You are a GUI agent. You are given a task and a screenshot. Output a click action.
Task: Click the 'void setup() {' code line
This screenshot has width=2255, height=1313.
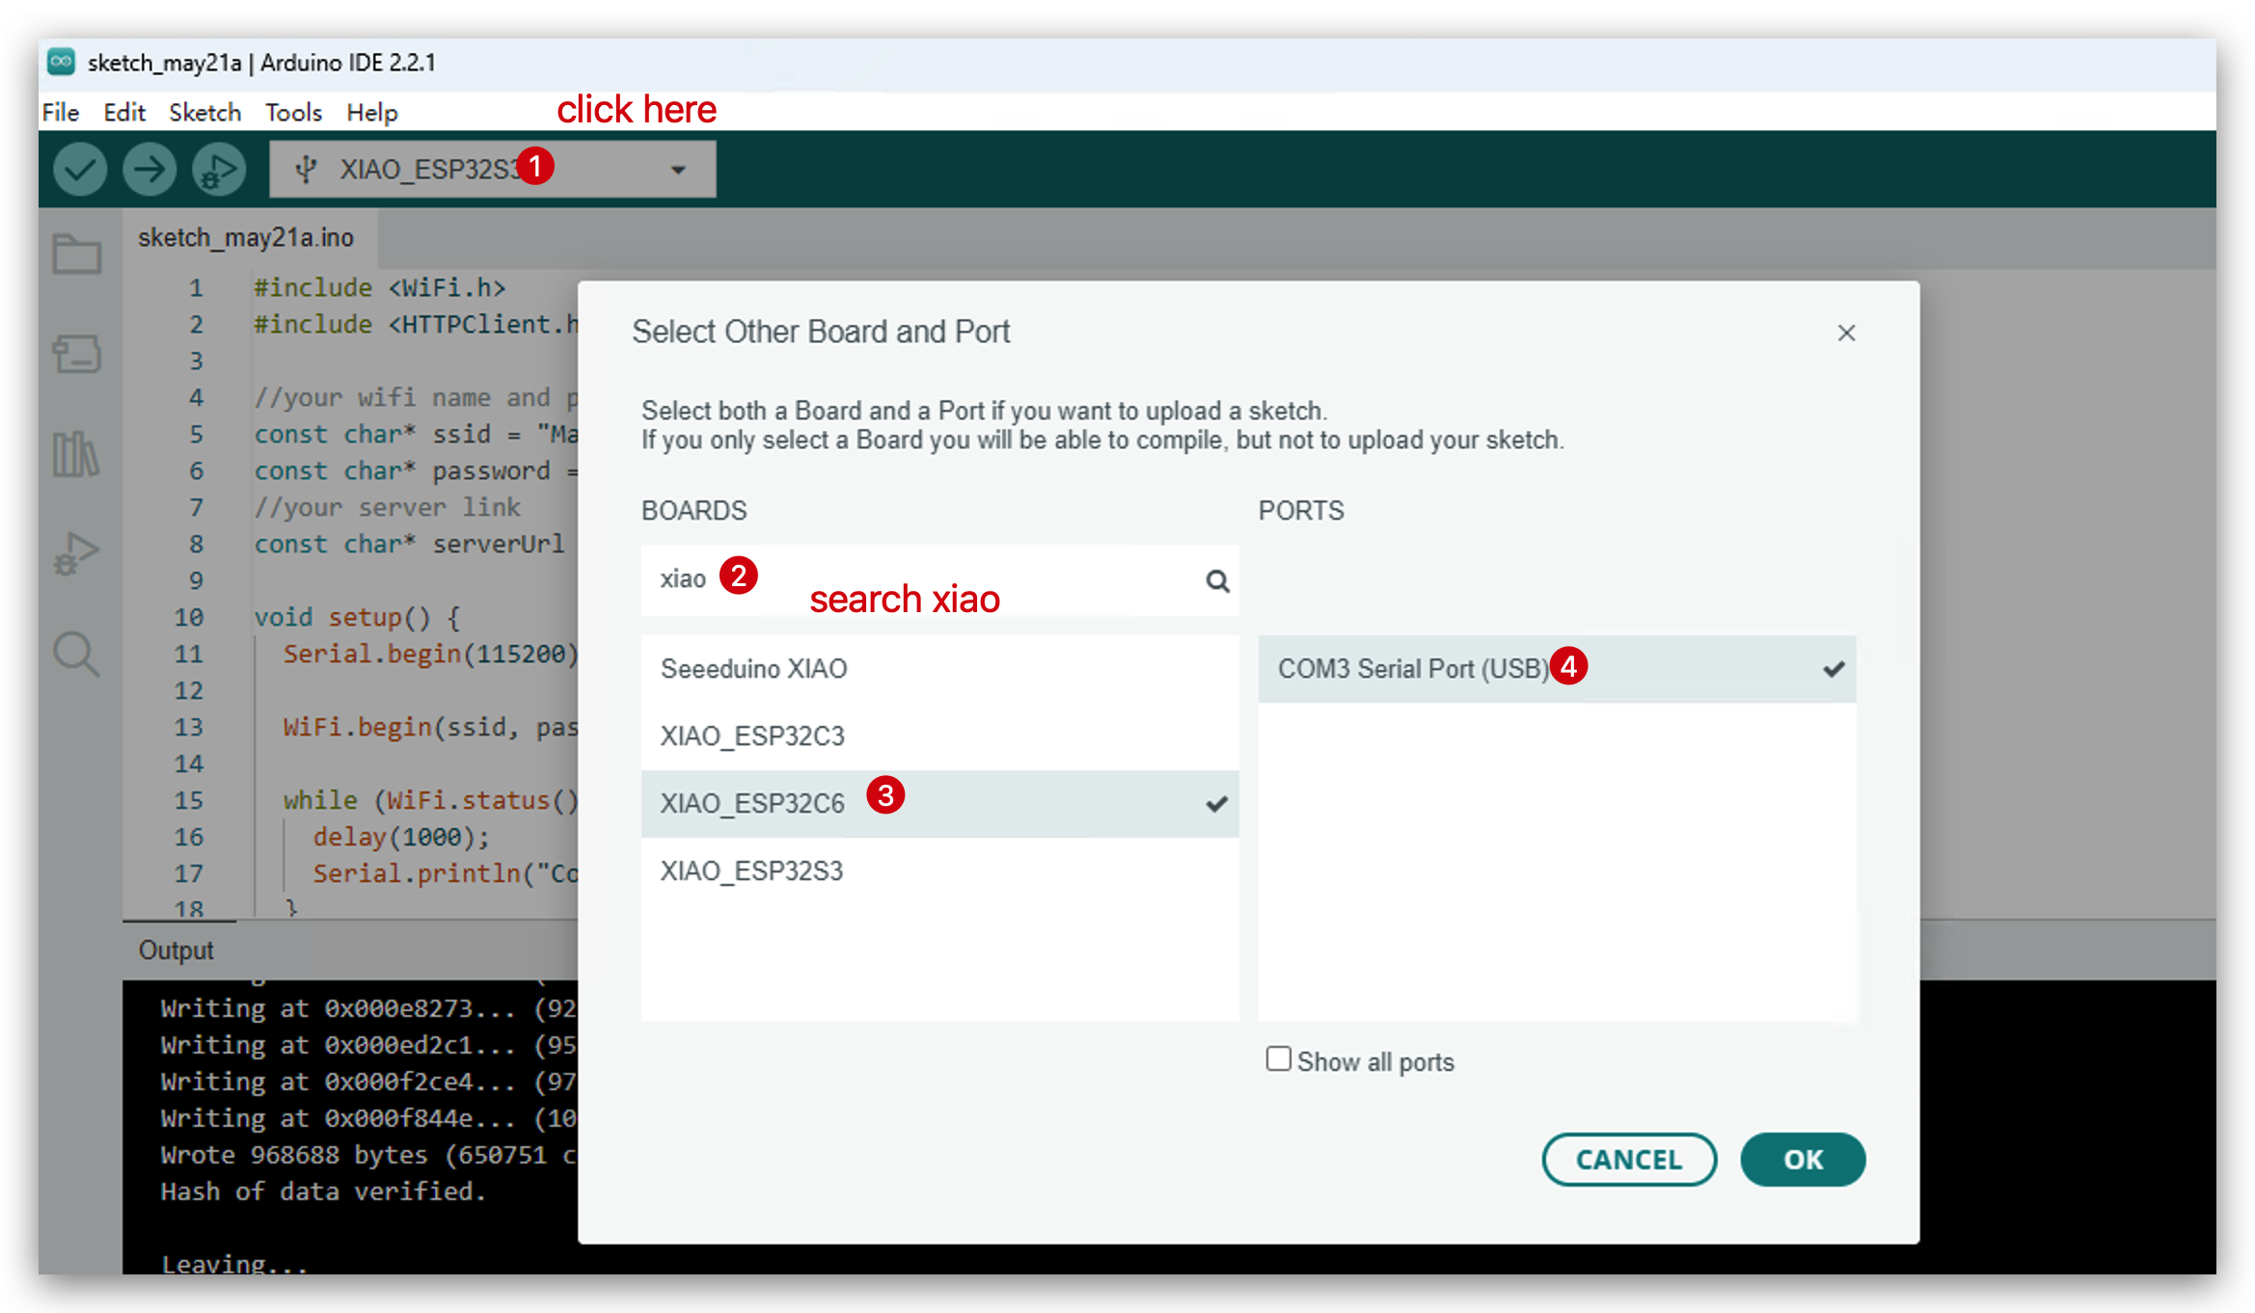(x=358, y=618)
